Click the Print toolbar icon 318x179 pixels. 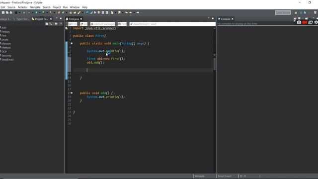tap(11, 12)
